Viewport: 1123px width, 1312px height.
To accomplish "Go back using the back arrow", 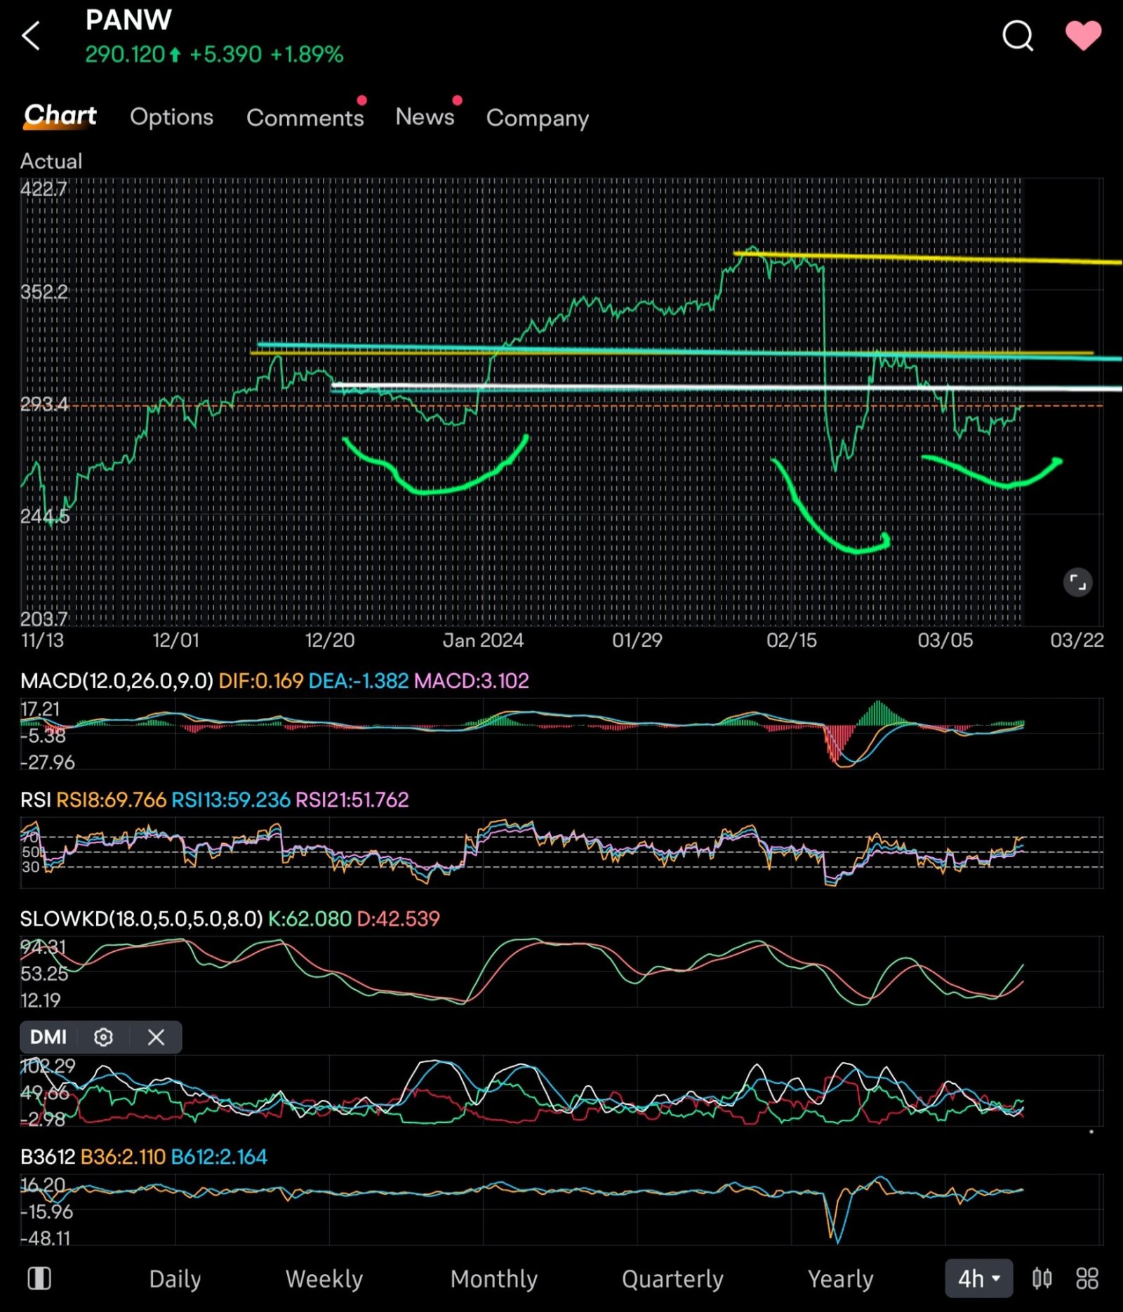I will coord(31,36).
